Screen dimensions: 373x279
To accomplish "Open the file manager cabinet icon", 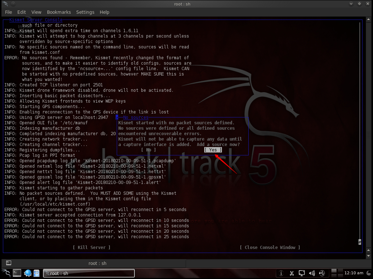I will [x=37, y=273].
